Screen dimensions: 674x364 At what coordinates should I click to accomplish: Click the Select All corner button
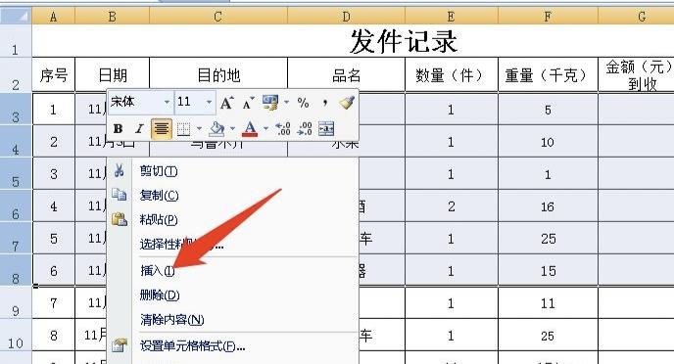(x=16, y=17)
